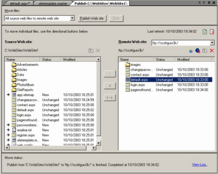The image size is (218, 174).
Task: Select default.aspx in source list
Action: pyautogui.click(x=23, y=110)
